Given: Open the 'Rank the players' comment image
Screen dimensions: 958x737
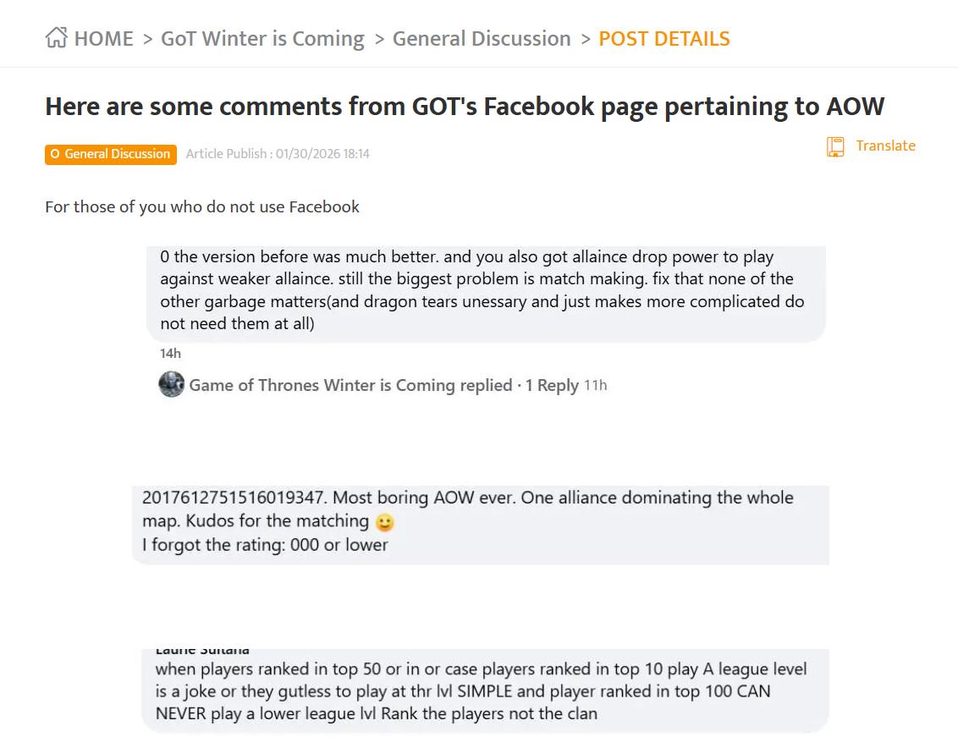Looking at the screenshot, I should click(x=485, y=691).
